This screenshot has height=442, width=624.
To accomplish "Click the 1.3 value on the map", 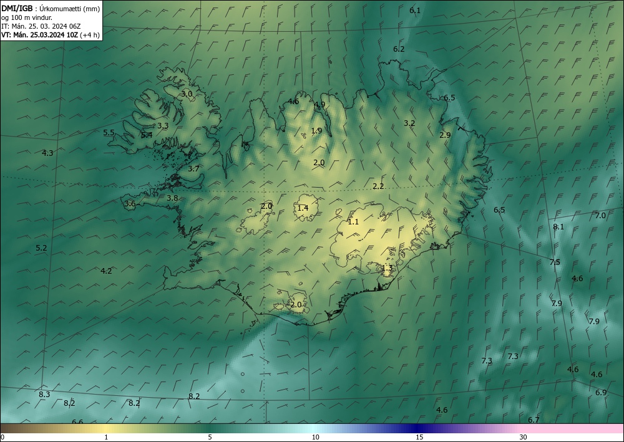I will click(387, 268).
